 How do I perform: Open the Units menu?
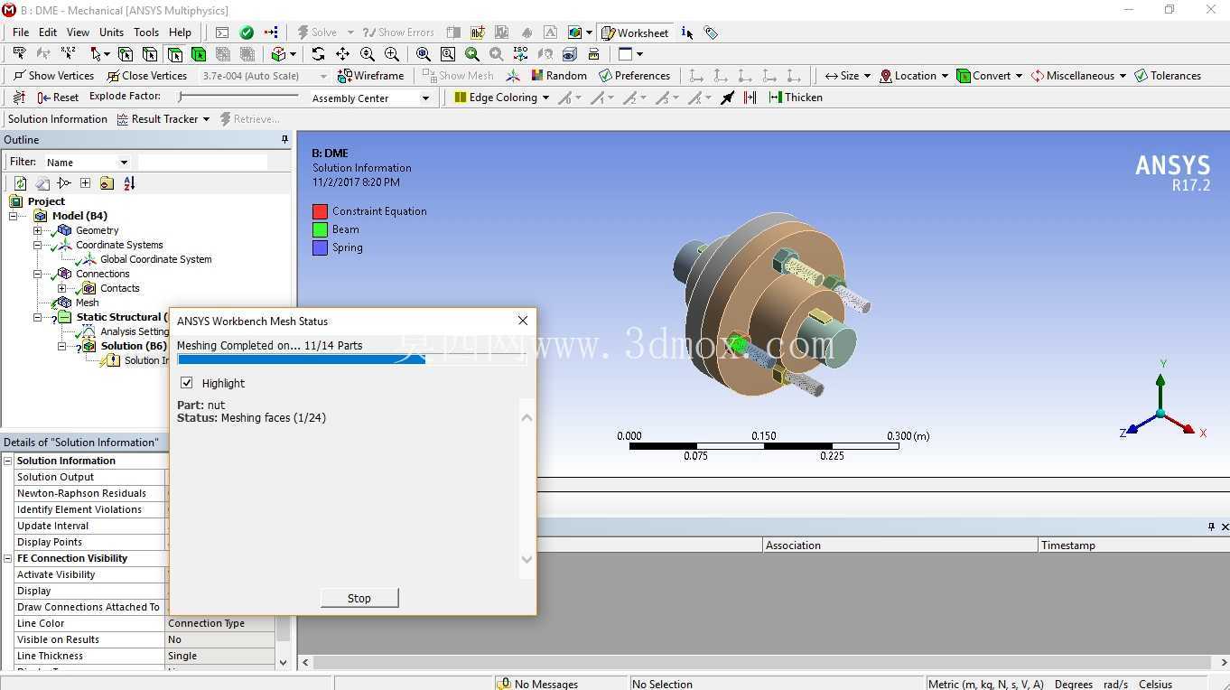tap(111, 33)
